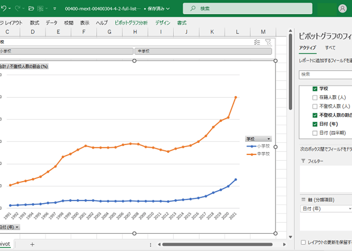Open the 日付 (年) dropdown in axis area

coord(350,209)
